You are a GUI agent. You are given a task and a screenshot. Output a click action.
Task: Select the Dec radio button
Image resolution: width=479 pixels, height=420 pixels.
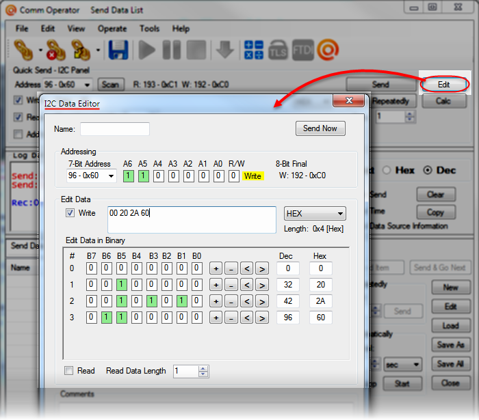428,170
